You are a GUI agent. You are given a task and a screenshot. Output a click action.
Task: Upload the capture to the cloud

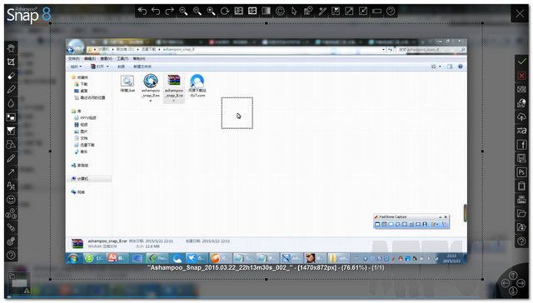[x=522, y=117]
